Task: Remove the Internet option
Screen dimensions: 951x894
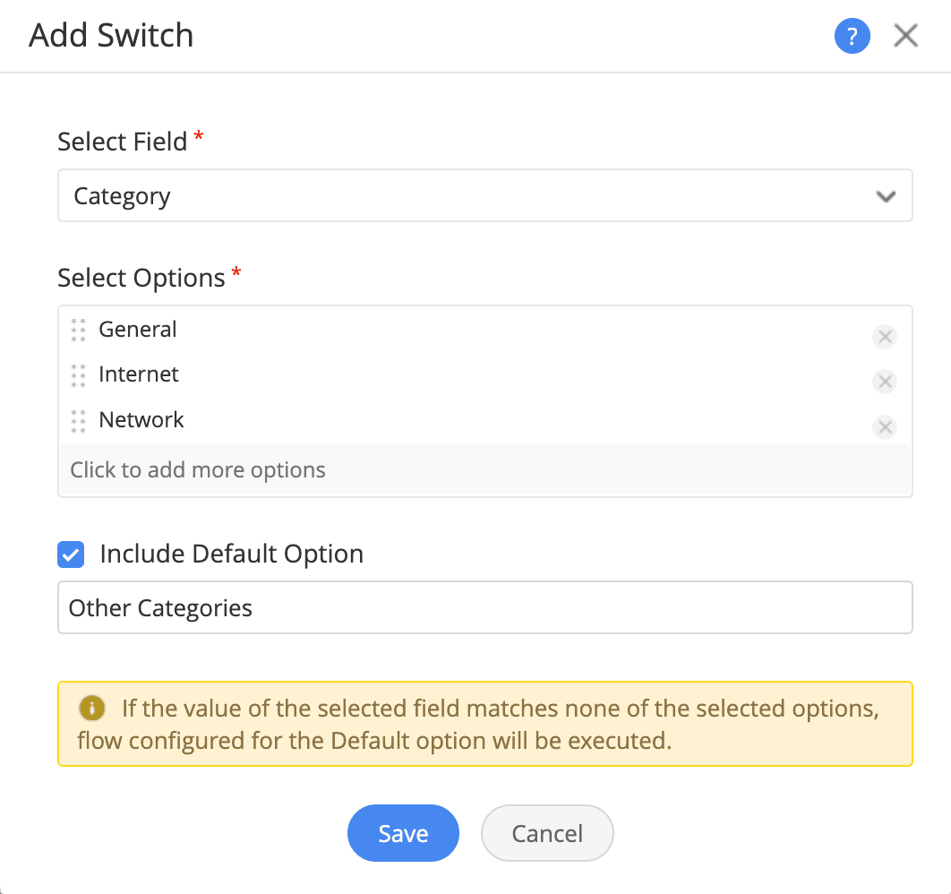Action: click(x=885, y=382)
